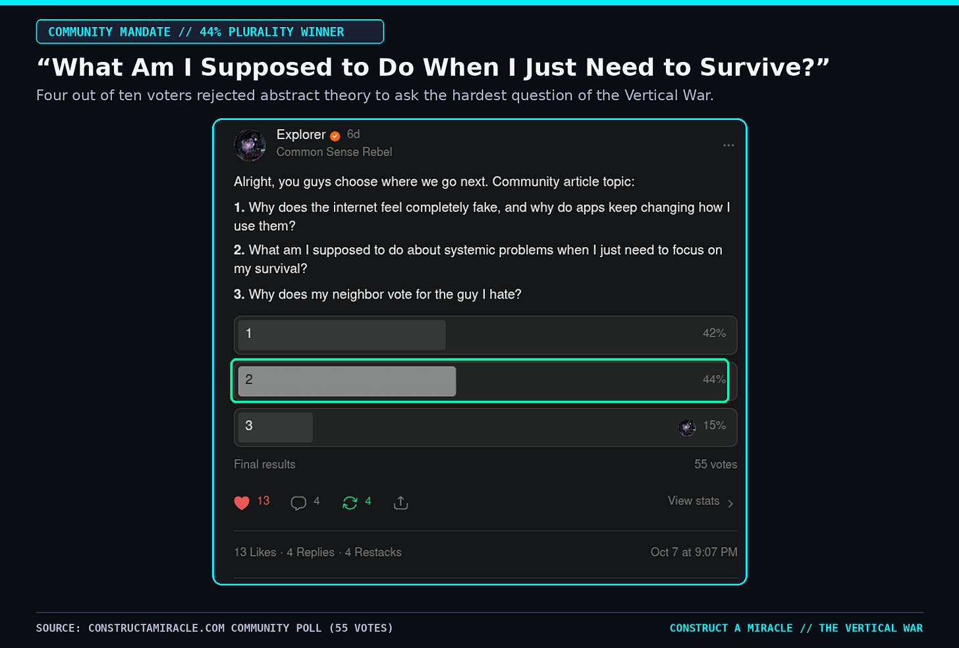
Task: Open replies via the comment bubble icon
Action: tap(298, 503)
